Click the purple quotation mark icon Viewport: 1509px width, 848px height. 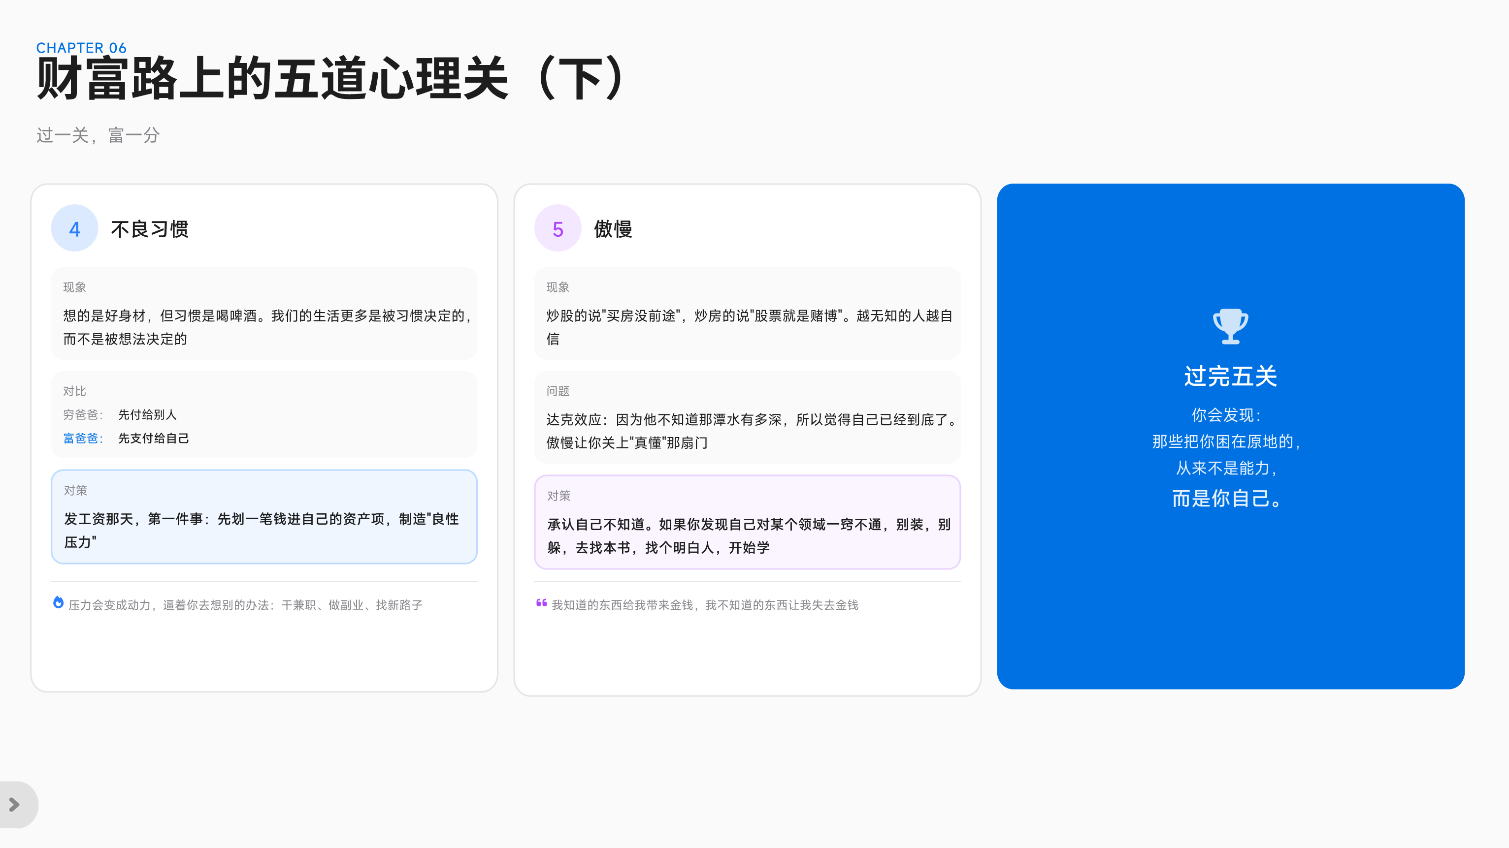(541, 603)
